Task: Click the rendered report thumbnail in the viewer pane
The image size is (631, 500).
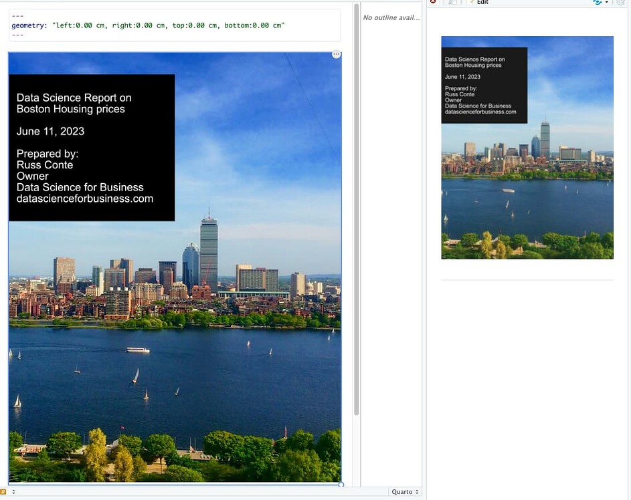Action: (527, 147)
